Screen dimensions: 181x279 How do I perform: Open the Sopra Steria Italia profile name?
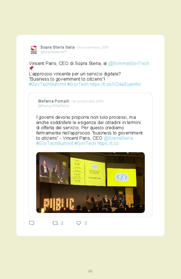[57, 47]
